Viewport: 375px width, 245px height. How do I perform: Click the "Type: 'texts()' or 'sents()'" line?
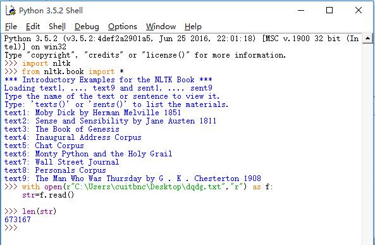116,104
